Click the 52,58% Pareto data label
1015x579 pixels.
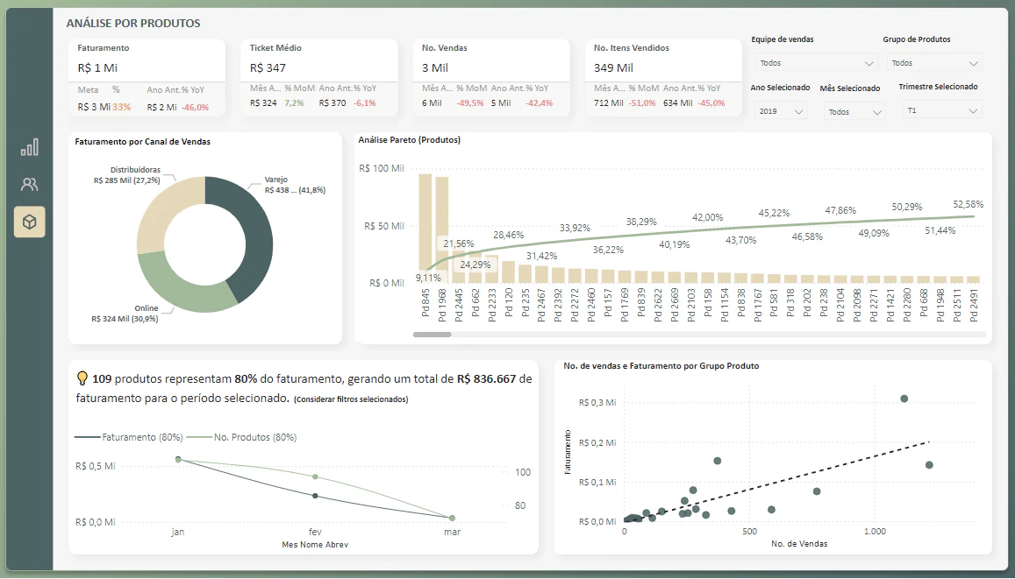pos(968,204)
